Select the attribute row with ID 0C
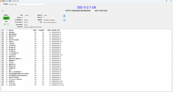The width and height of the screenshot is (173, 92). pyautogui.click(x=86, y=38)
